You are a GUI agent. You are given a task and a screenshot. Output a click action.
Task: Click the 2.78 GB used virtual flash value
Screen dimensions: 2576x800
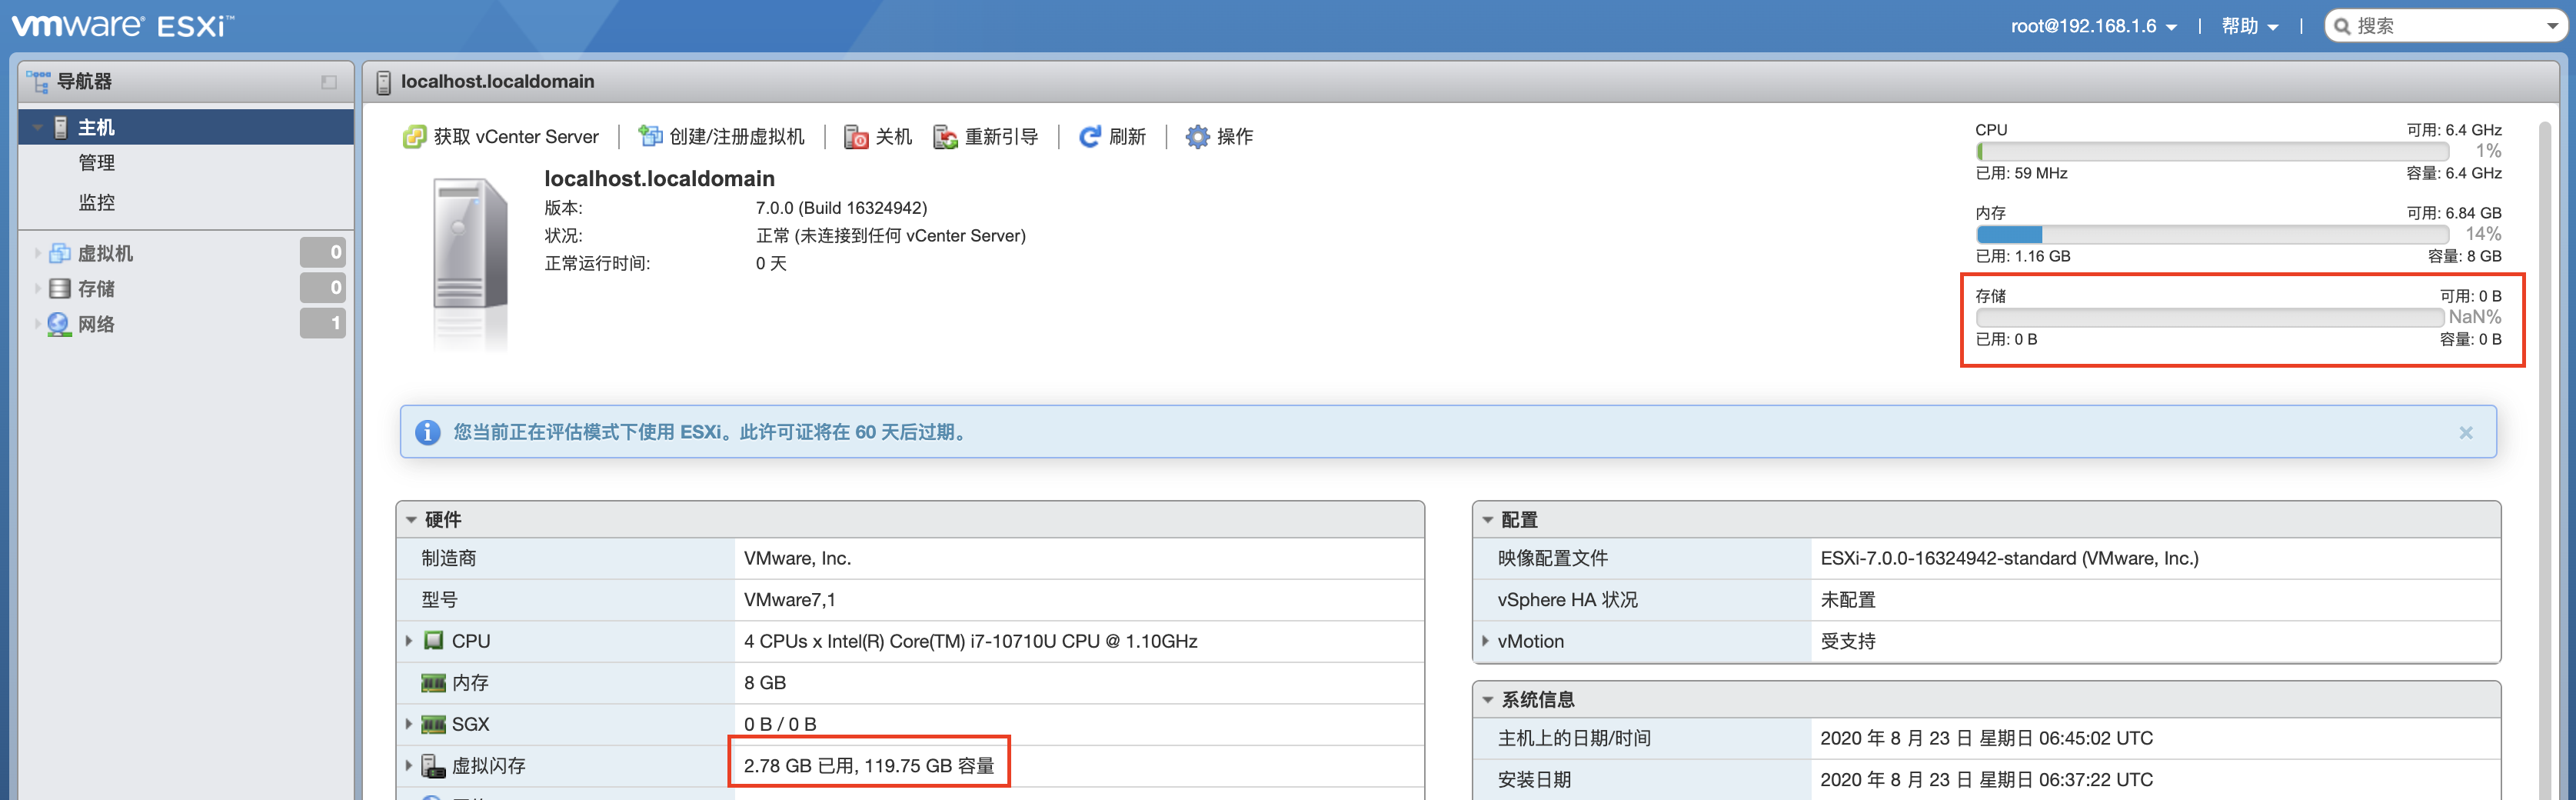[x=869, y=766]
